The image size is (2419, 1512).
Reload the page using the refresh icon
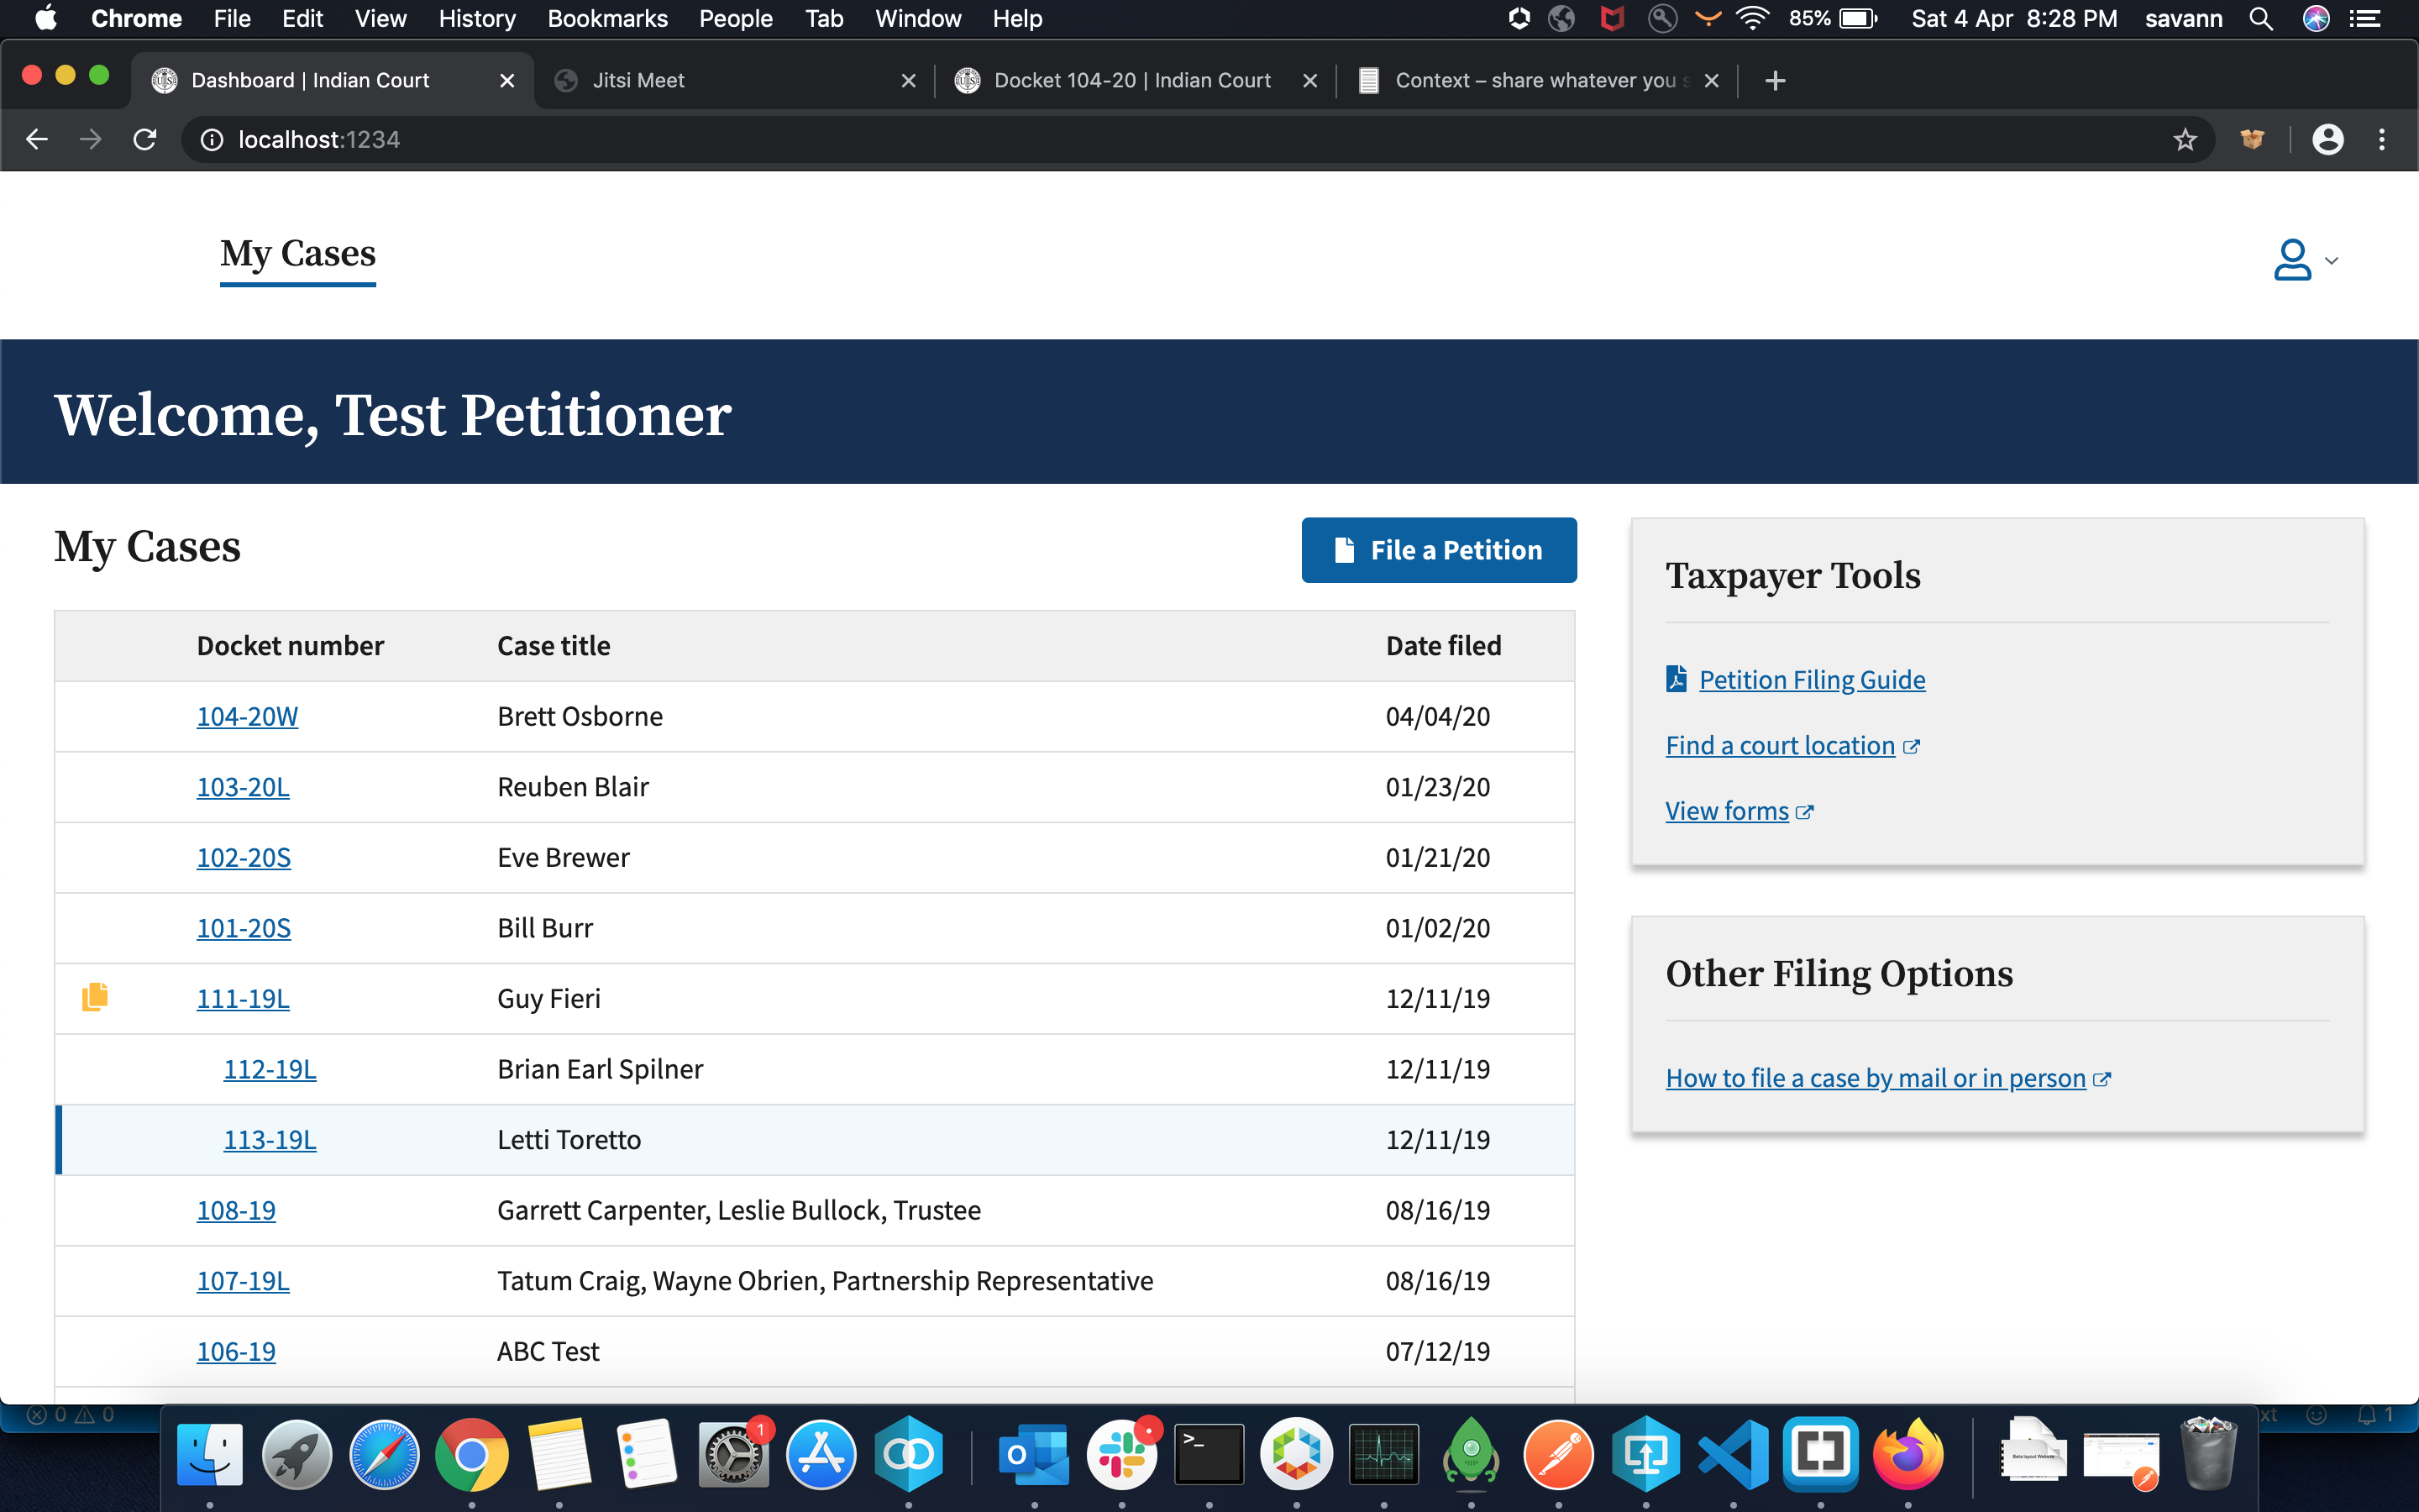click(145, 139)
